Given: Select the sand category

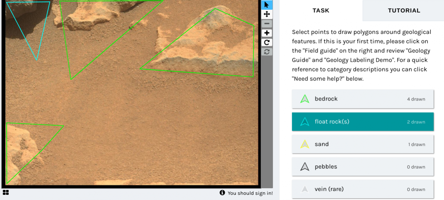Looking at the screenshot, I should coord(363,144).
